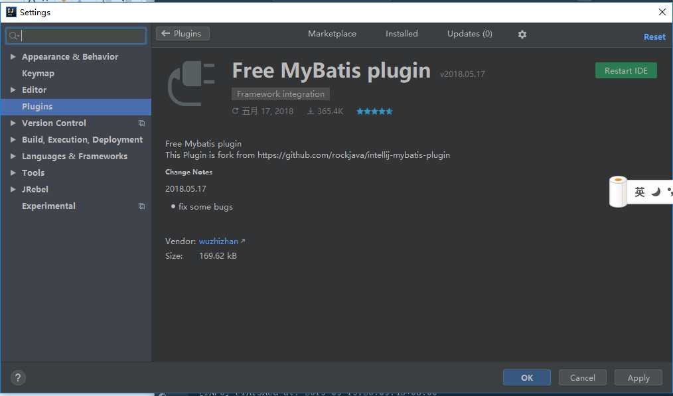Click the 169.62 kB size value
This screenshot has width=673, height=396.
point(218,255)
